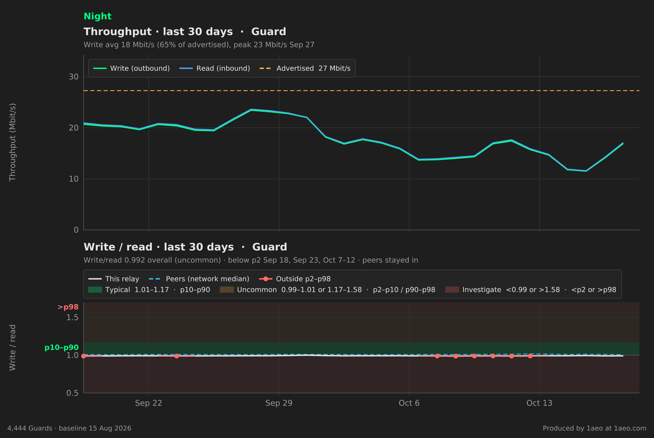Click the green 'Typical' legend swatch
654x438 pixels.
[x=95, y=290]
